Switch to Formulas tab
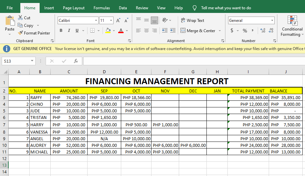This screenshot has width=305, height=176. coord(102,8)
